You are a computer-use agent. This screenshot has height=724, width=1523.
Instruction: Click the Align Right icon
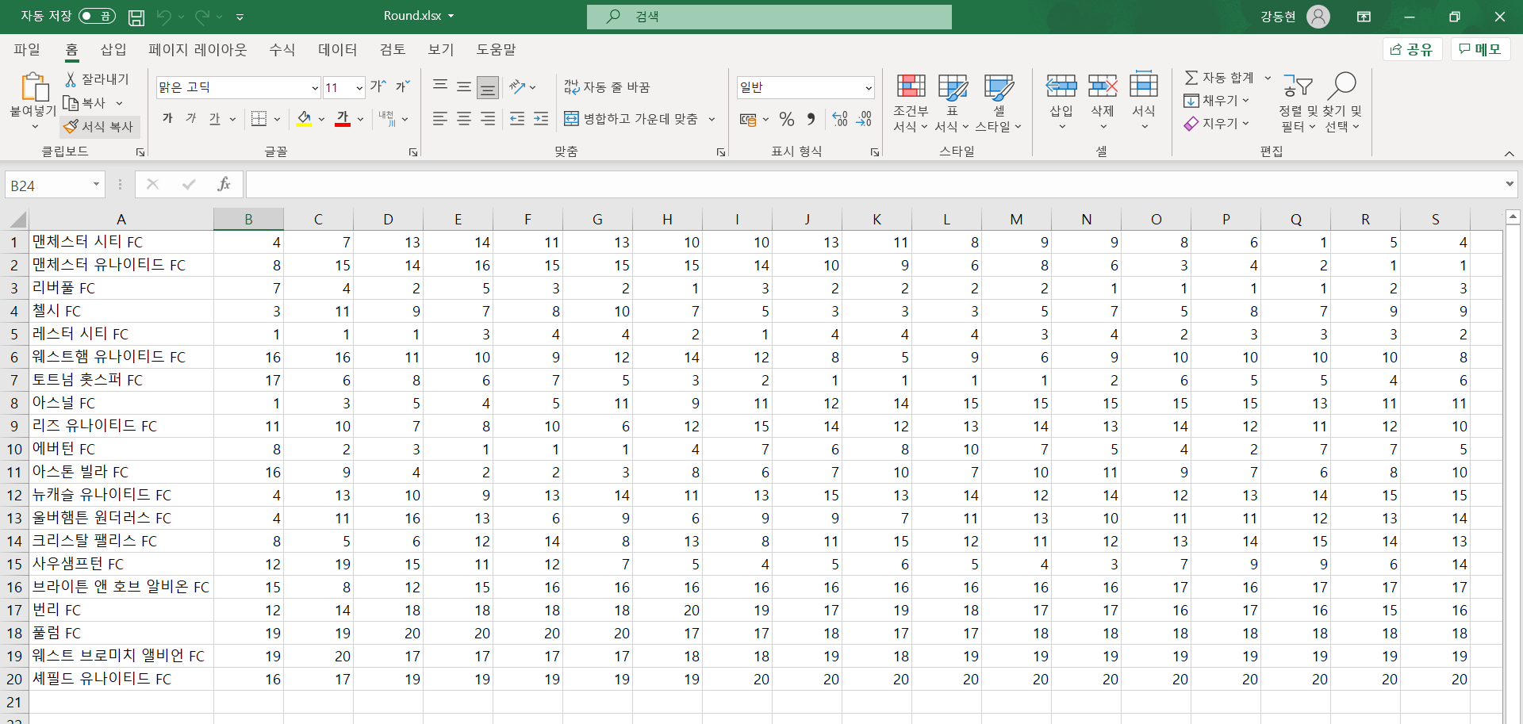(488, 119)
